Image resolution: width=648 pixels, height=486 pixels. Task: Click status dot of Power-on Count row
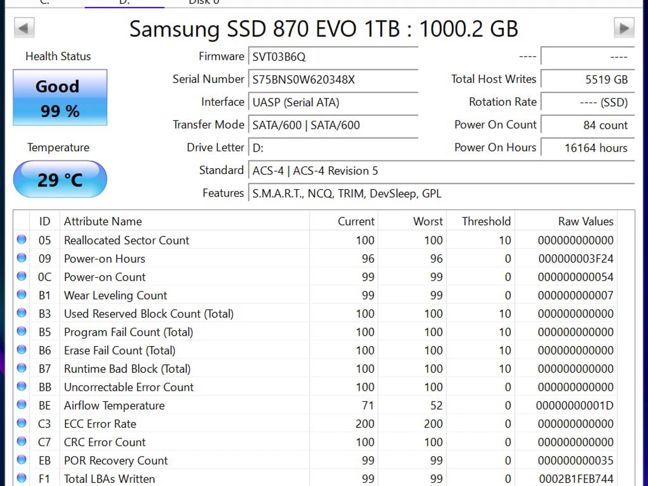coord(22,276)
